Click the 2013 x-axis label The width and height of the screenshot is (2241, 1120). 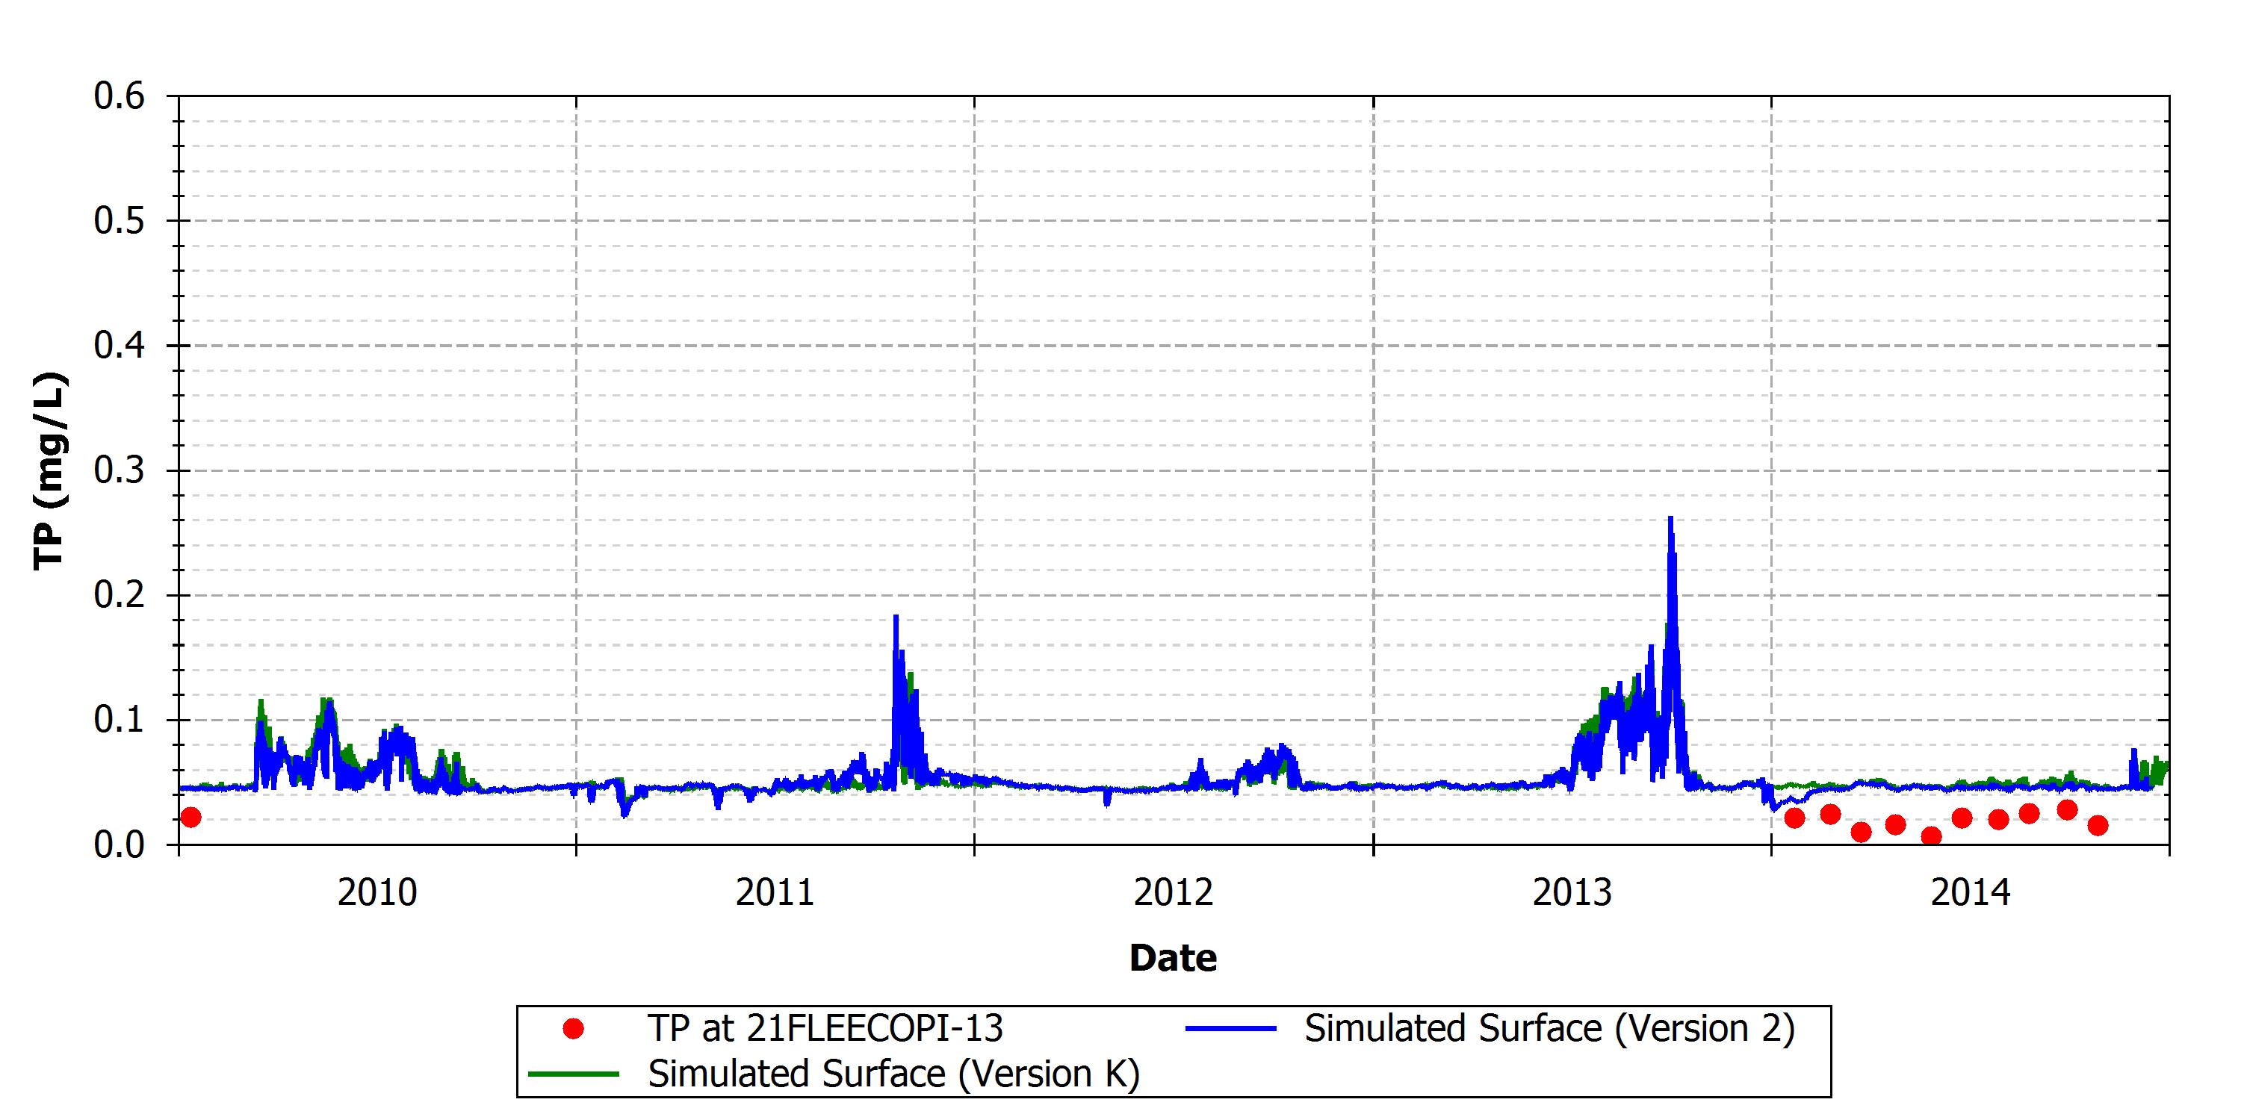pos(1572,893)
